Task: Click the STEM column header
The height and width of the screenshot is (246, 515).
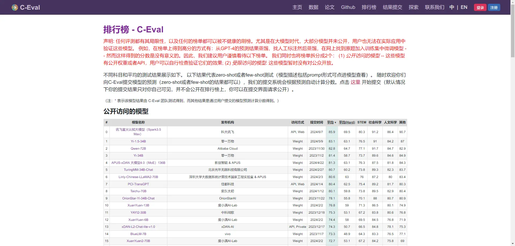Action: click(x=362, y=122)
